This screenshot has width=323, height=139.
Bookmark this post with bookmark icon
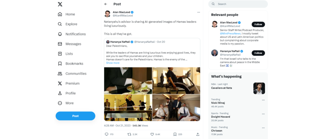(175, 134)
